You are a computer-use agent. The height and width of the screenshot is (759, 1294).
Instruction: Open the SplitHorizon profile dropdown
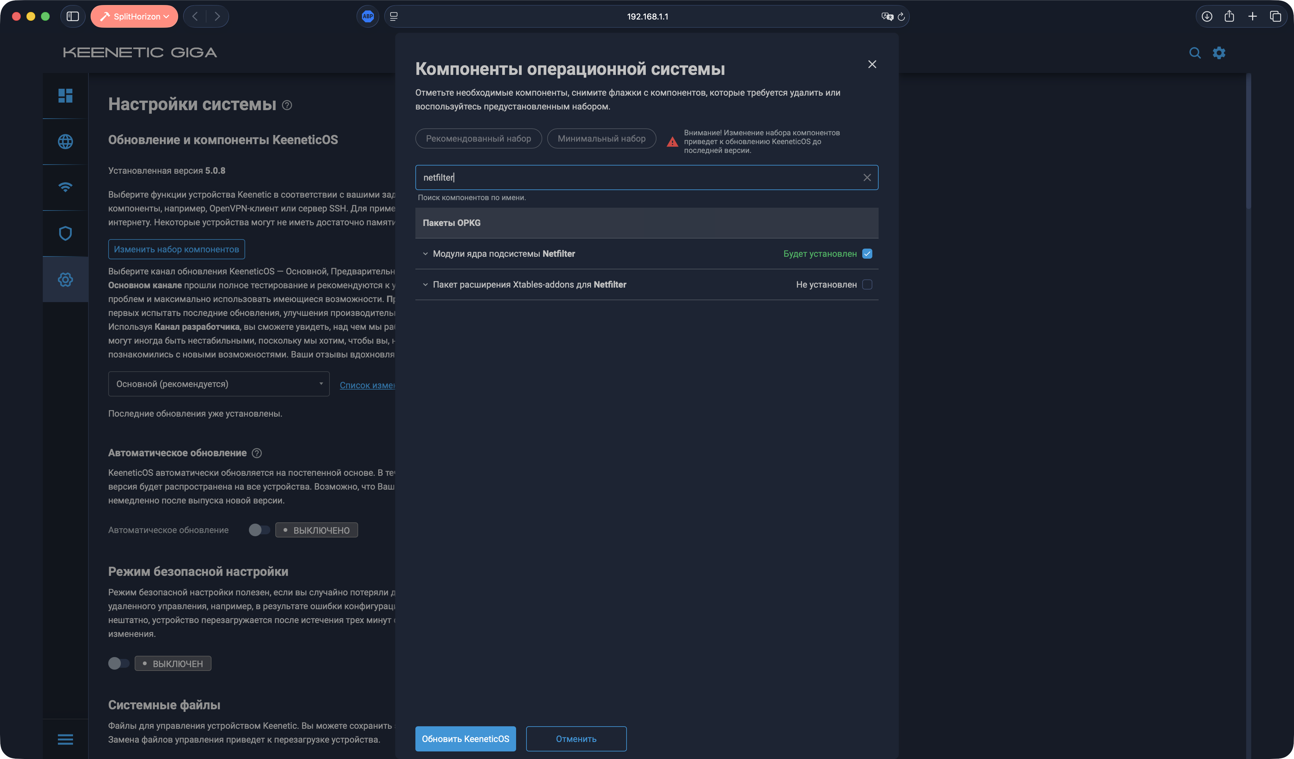135,16
